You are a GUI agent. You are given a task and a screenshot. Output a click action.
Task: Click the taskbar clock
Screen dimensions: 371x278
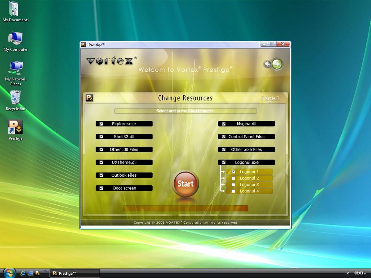359,273
